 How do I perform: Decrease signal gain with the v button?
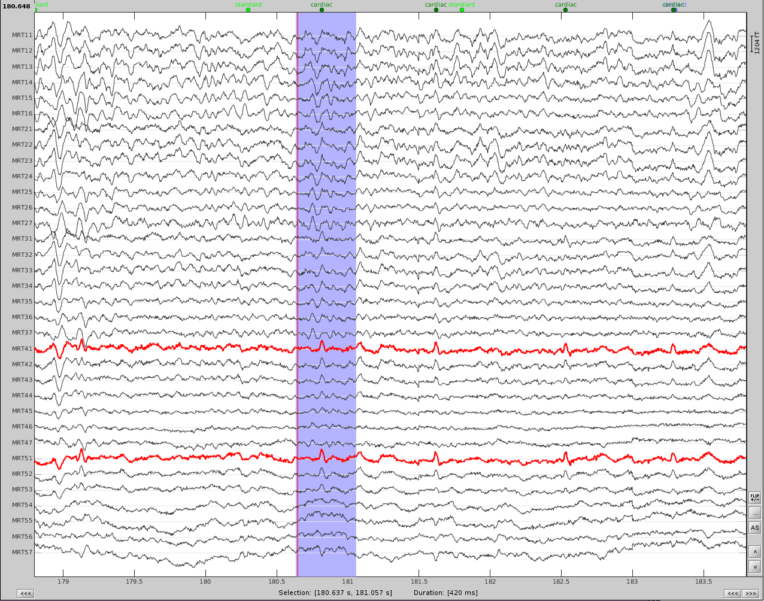tap(754, 566)
